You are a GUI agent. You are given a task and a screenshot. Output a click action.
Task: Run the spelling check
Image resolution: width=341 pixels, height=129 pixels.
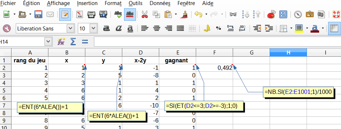118,15
